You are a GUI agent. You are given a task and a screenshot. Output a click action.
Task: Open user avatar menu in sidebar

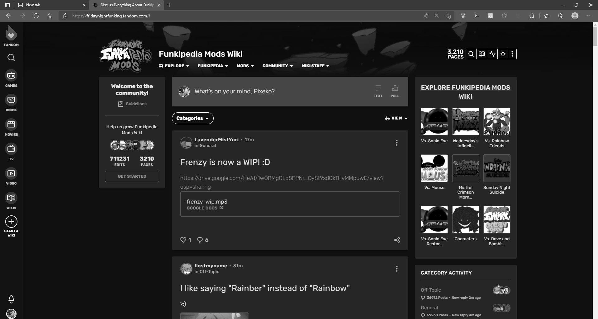(x=11, y=313)
